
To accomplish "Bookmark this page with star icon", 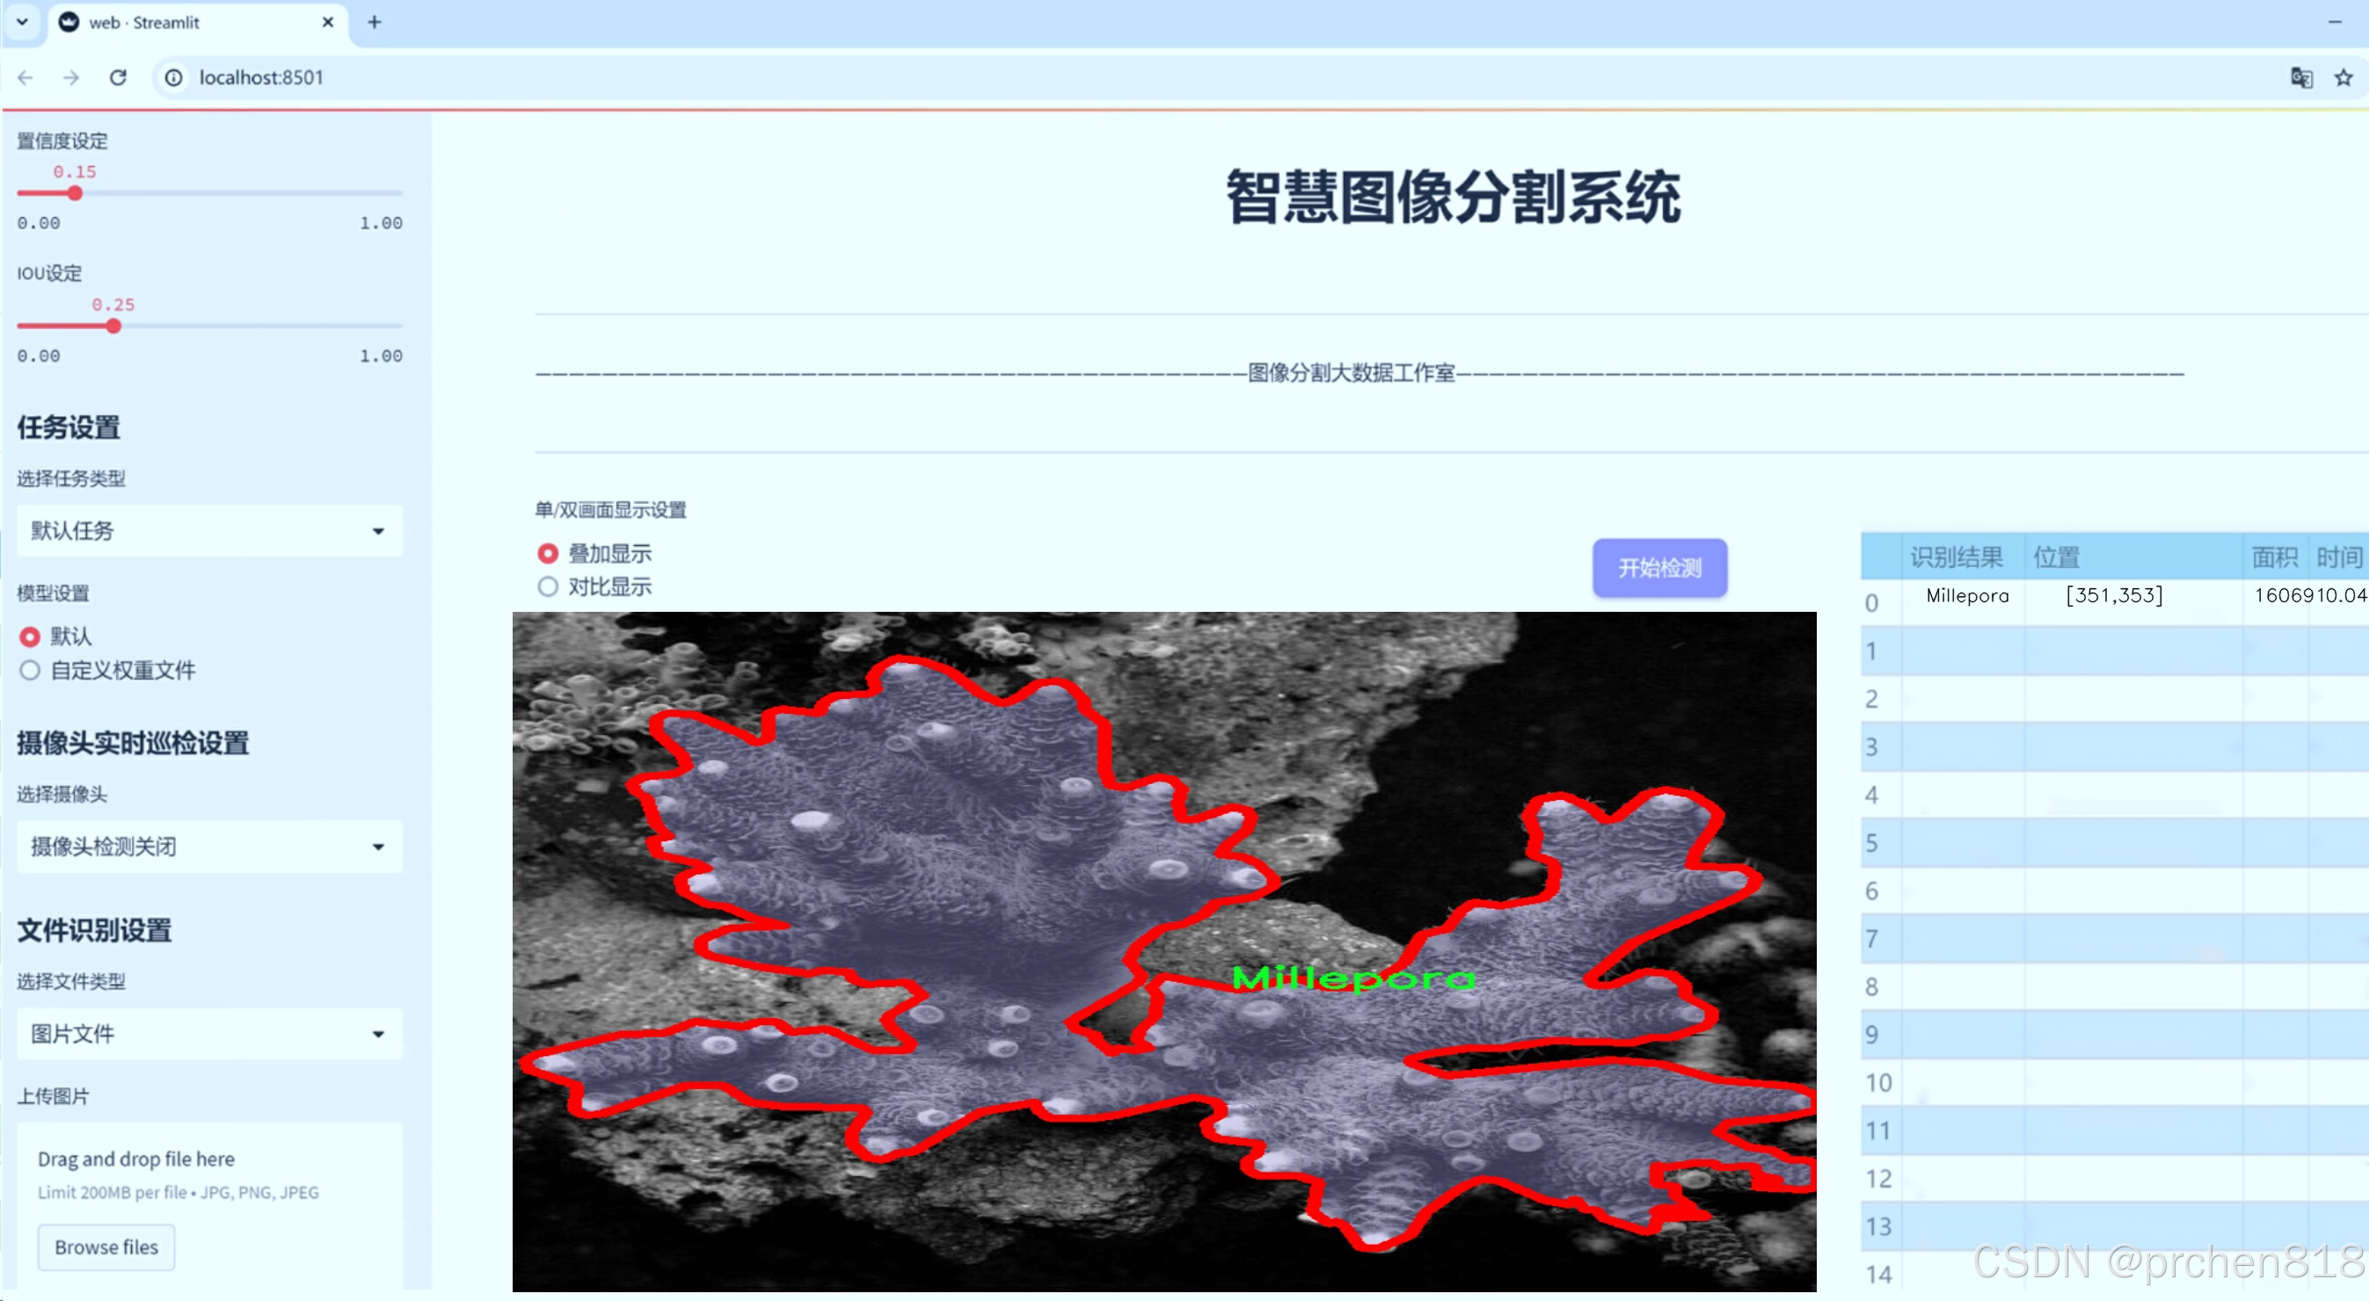I will 2343,77.
